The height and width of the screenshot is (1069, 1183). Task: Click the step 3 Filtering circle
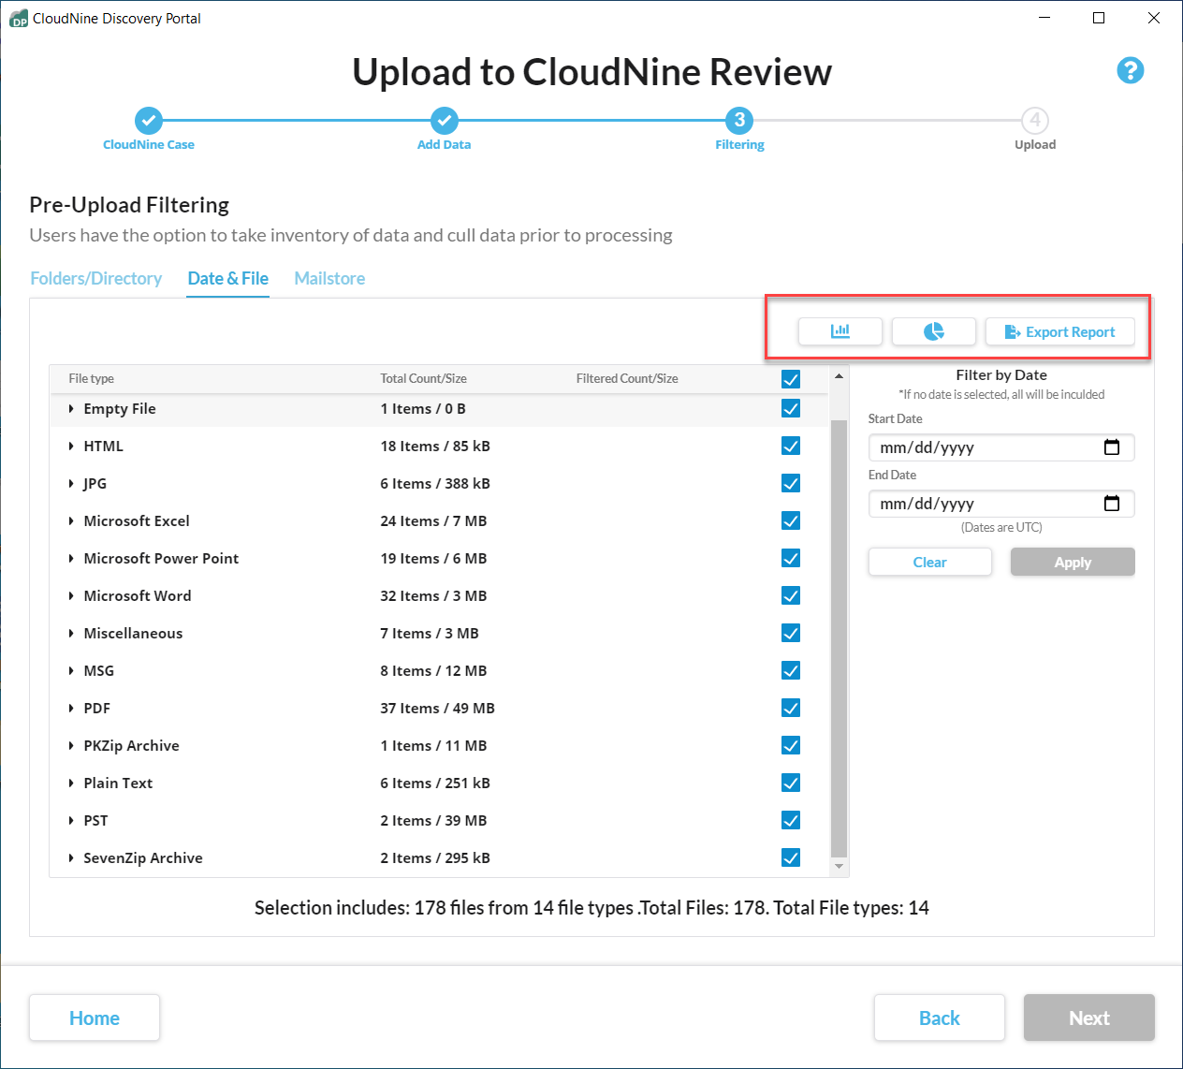(739, 120)
